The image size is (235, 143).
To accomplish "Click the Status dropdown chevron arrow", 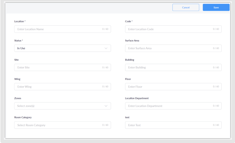I will pyautogui.click(x=106, y=48).
